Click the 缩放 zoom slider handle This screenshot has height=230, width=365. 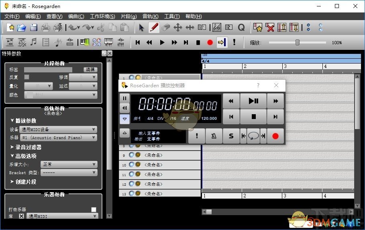[298, 42]
